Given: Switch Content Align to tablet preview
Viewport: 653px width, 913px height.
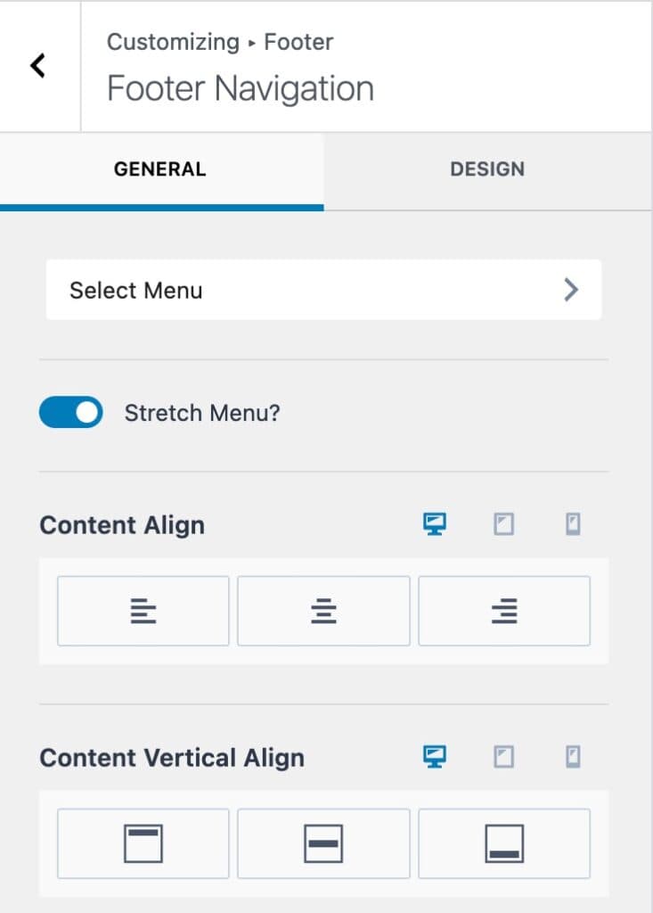Looking at the screenshot, I should (x=504, y=524).
